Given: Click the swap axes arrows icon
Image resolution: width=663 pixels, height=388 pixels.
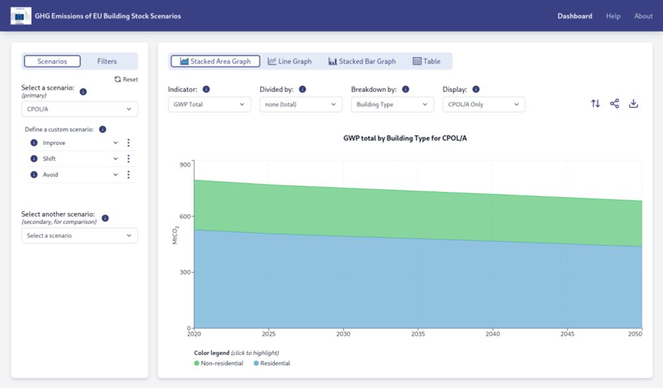Looking at the screenshot, I should [x=595, y=103].
